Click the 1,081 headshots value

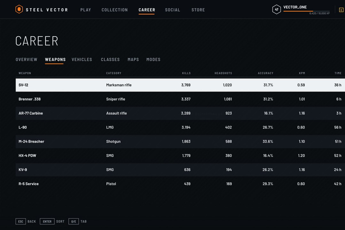pos(228,99)
